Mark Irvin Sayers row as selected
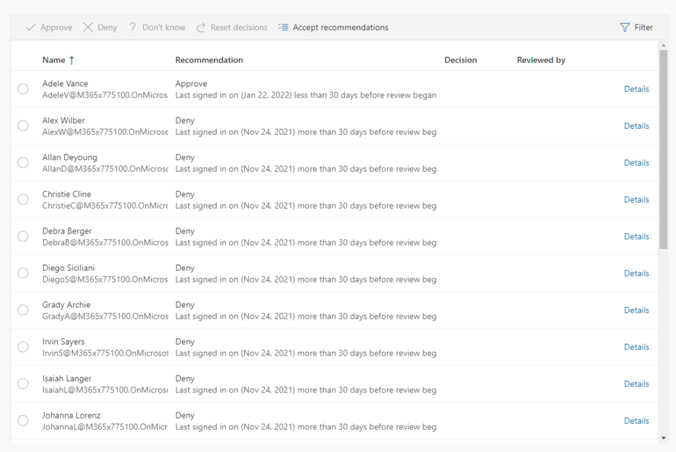The width and height of the screenshot is (676, 452). point(23,347)
